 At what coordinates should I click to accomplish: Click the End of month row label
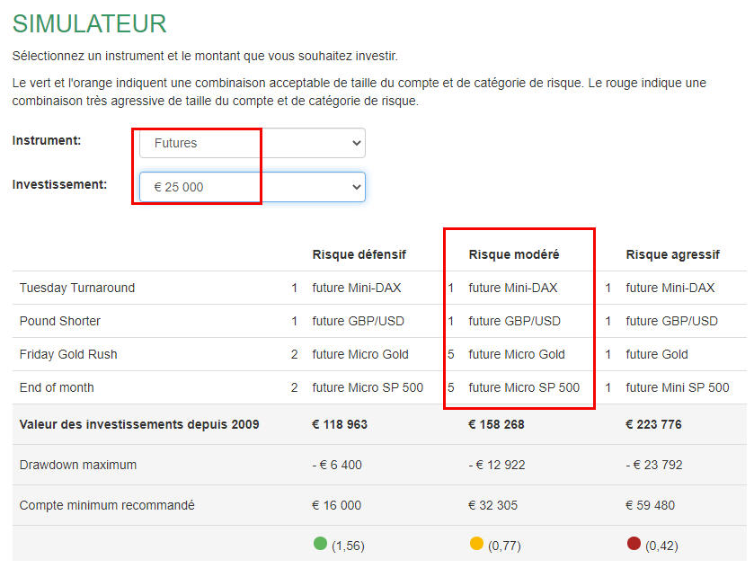point(57,387)
